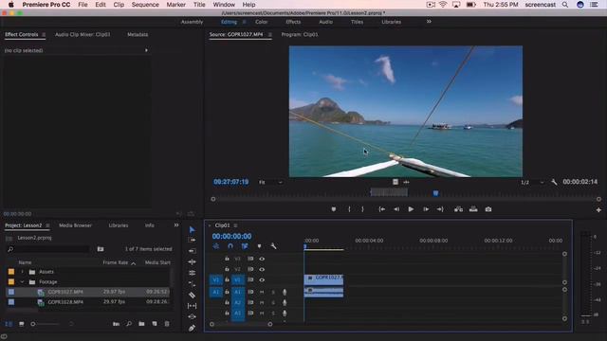This screenshot has width=607, height=341.
Task: Add marker in timeline panel
Action: pyautogui.click(x=259, y=246)
